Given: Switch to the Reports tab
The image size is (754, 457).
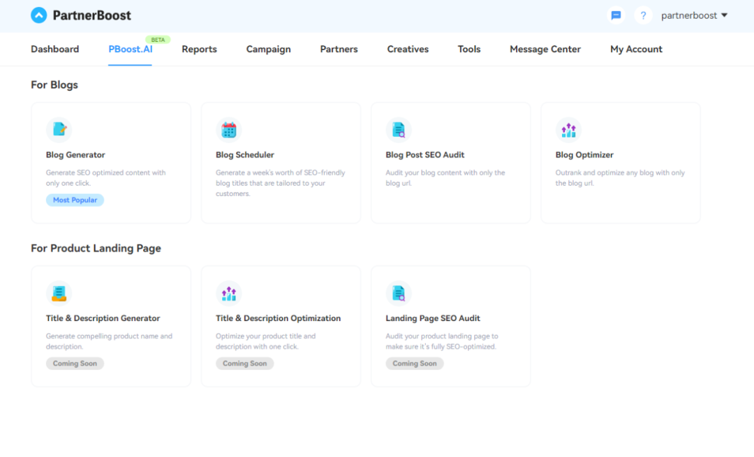Looking at the screenshot, I should pos(199,49).
